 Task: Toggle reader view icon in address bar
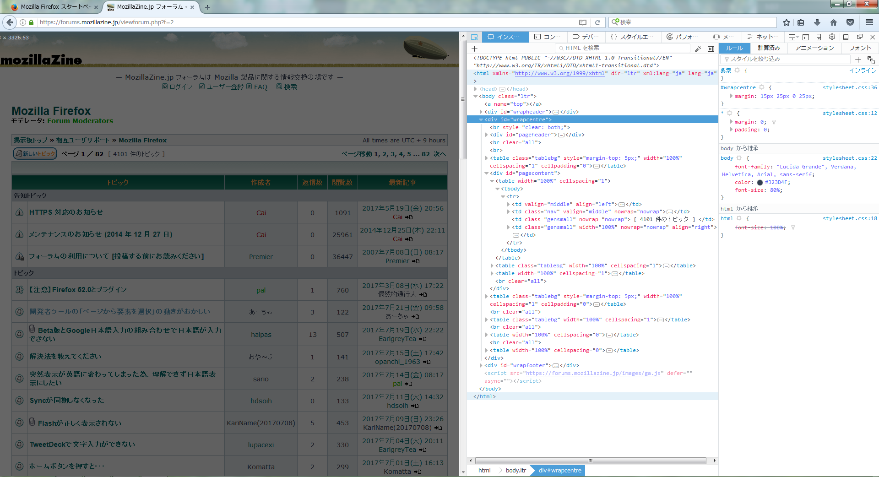coord(583,22)
